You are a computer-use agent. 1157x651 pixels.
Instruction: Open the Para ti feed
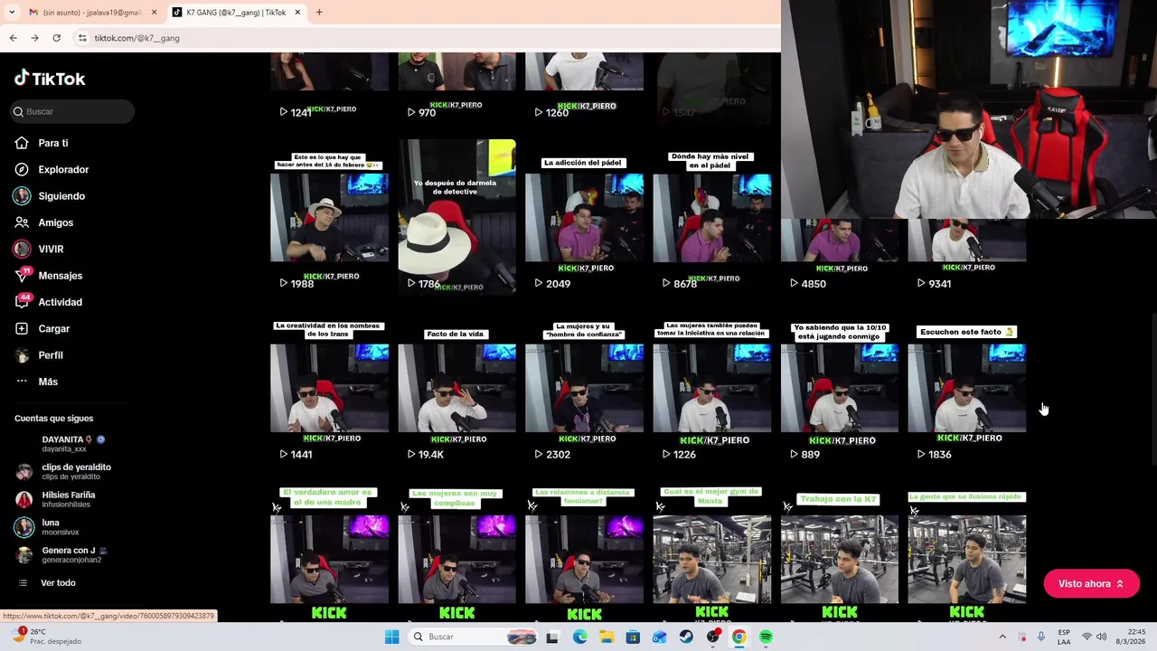tap(52, 143)
